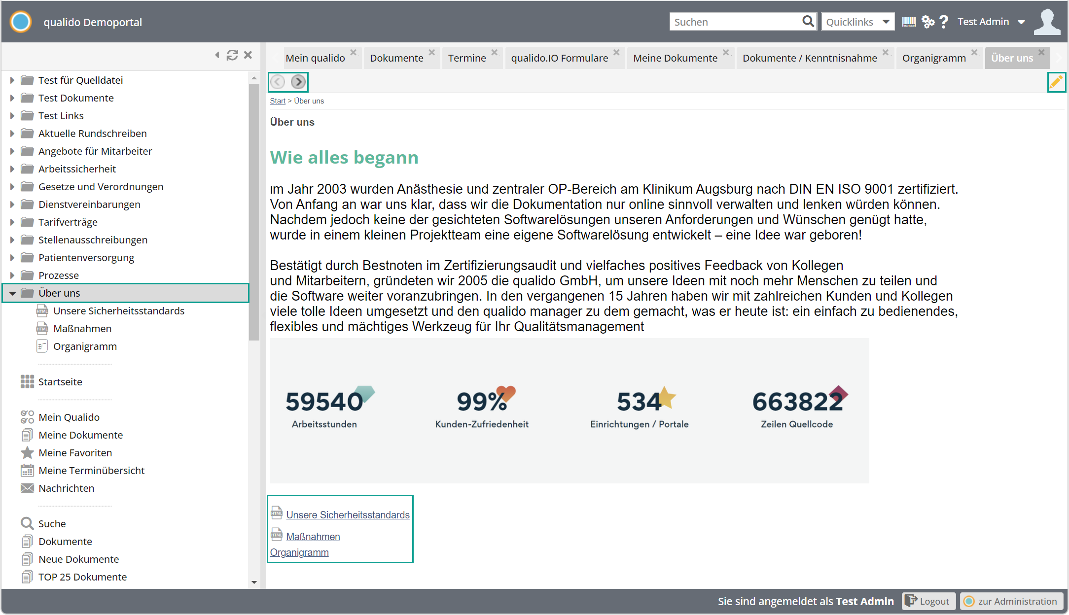Click the Logout button

pyautogui.click(x=928, y=601)
